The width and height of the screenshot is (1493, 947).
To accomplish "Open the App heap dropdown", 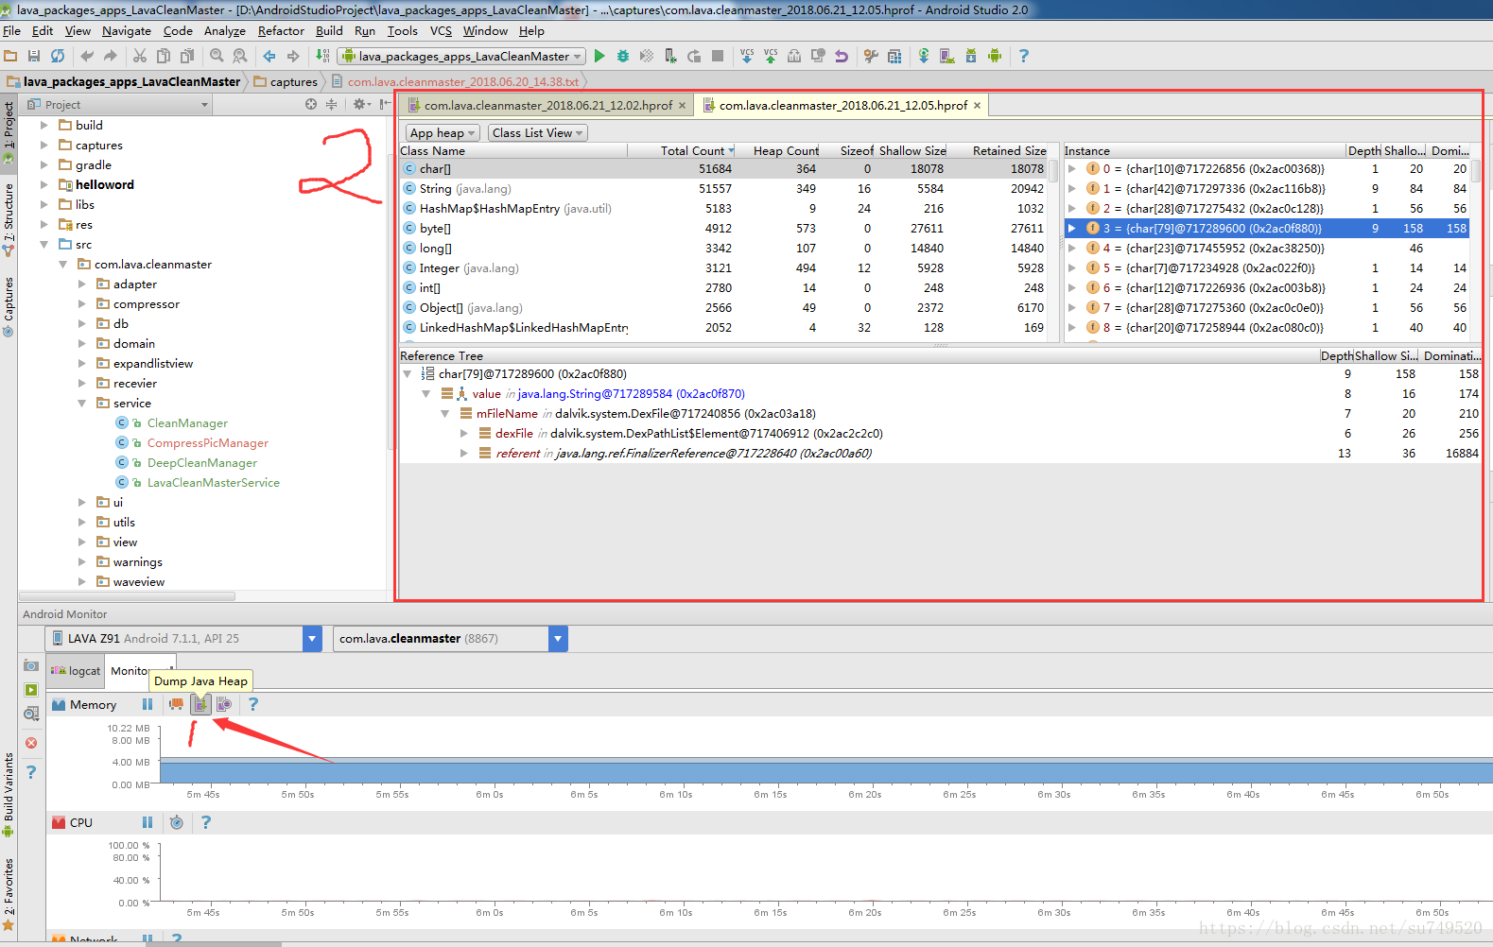I will (443, 133).
